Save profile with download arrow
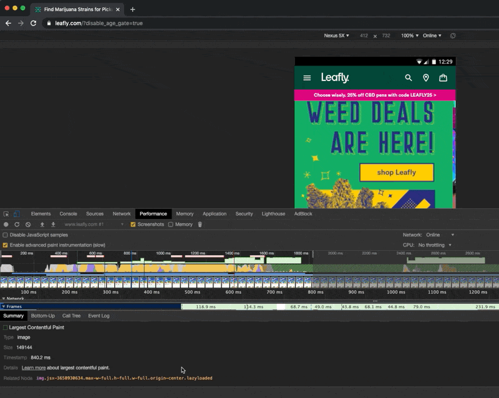Image resolution: width=499 pixels, height=398 pixels. click(x=53, y=225)
